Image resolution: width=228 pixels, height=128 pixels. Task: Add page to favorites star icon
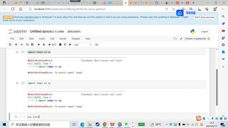pyautogui.click(x=173, y=9)
